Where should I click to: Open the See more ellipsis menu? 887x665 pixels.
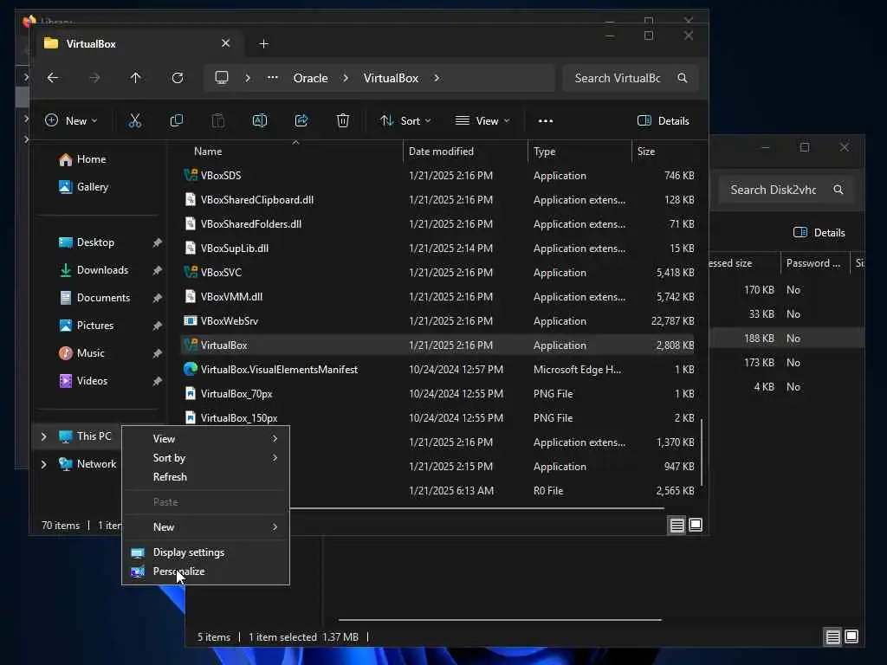(x=546, y=121)
